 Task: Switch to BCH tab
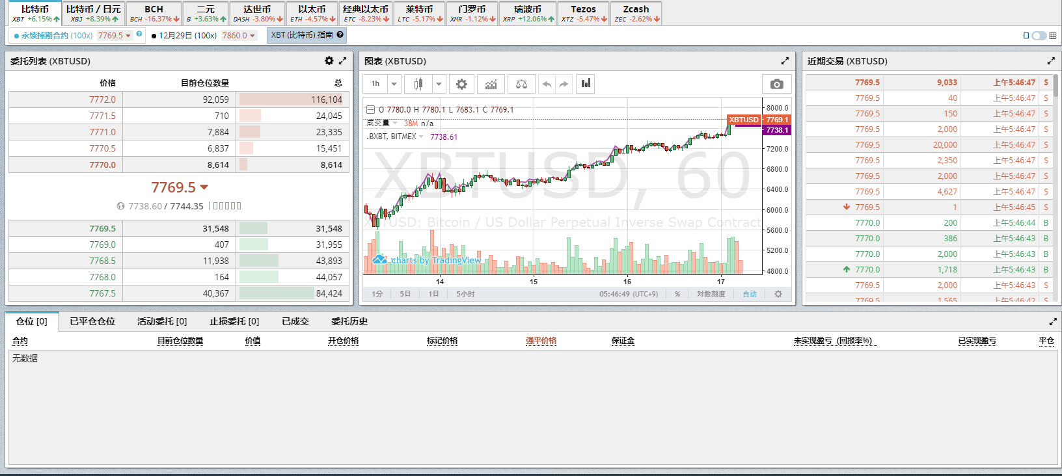click(x=154, y=14)
